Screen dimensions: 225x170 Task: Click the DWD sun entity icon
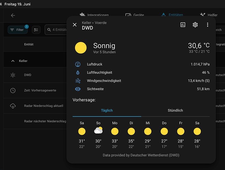13,75
